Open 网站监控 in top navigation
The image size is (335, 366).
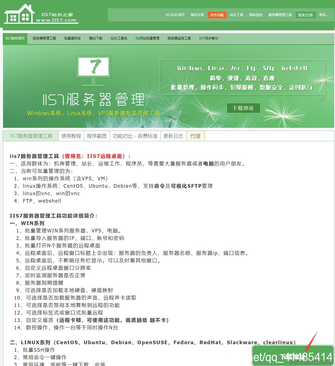pos(256,15)
